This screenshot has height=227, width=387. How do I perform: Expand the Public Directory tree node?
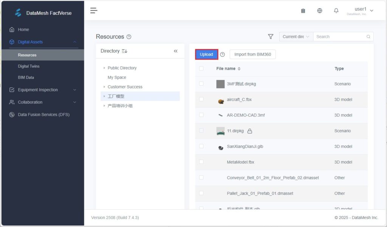(104, 68)
